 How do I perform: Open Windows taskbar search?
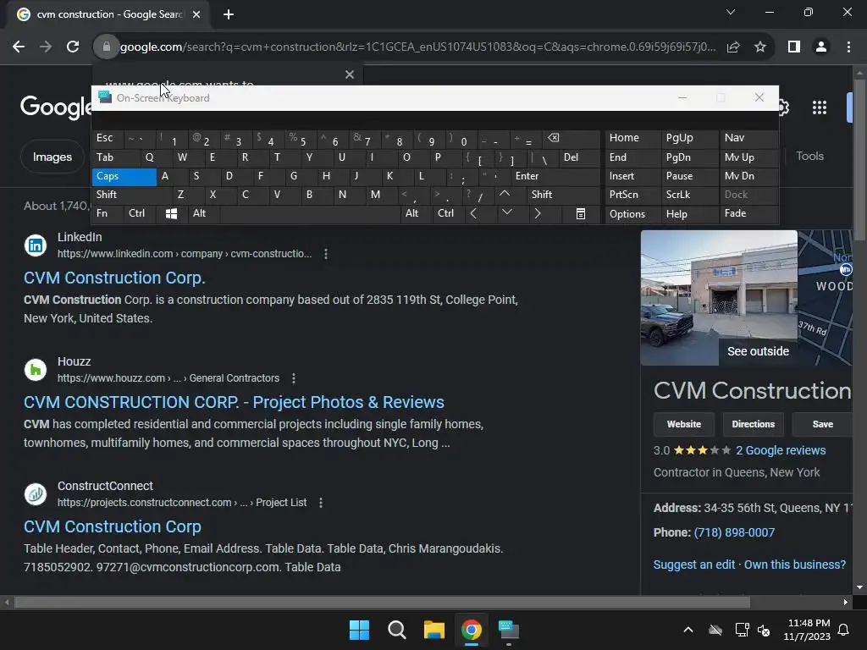[396, 630]
